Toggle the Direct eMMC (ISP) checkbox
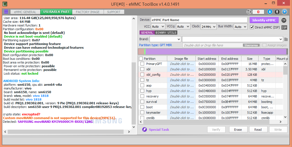 (252, 27)
